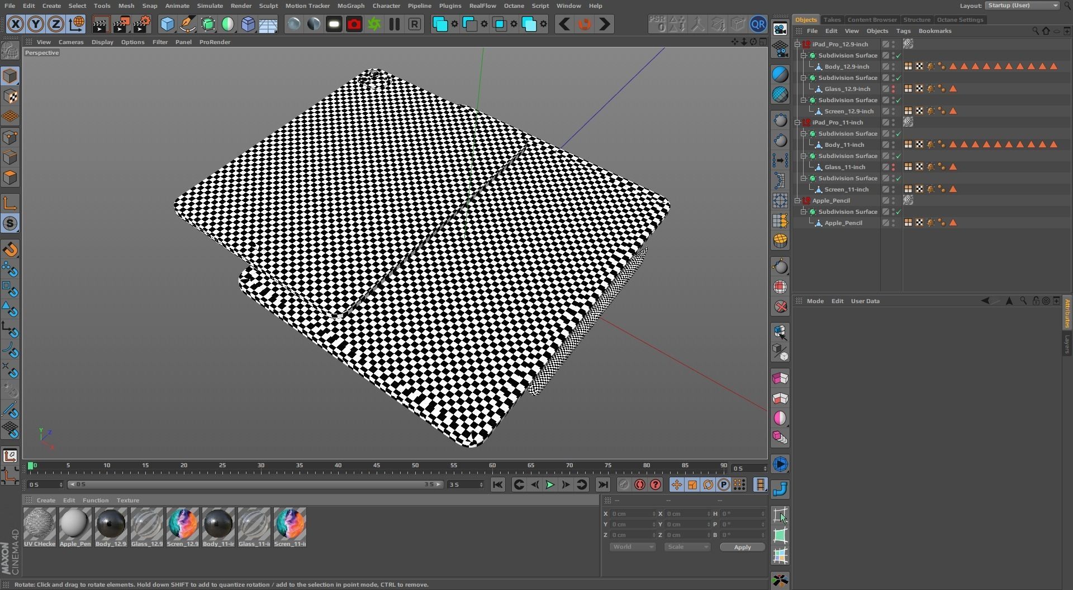Switch to the Takes tab

tap(832, 20)
